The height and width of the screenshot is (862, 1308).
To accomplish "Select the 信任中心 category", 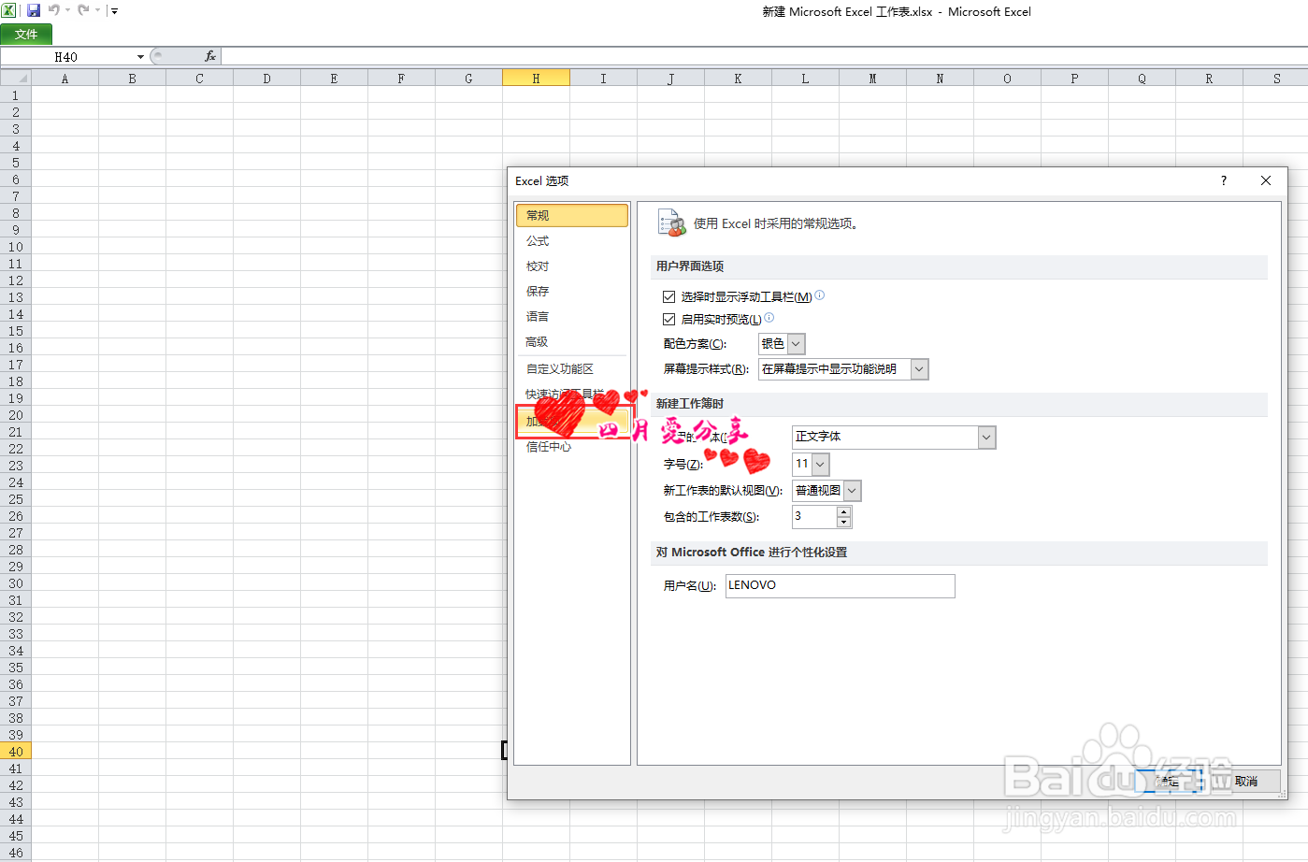I will (x=571, y=447).
